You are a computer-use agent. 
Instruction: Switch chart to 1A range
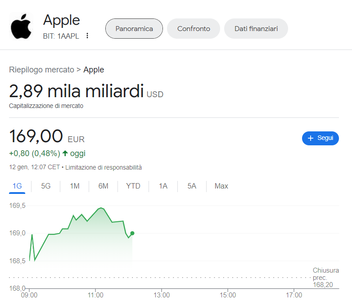coord(163,186)
